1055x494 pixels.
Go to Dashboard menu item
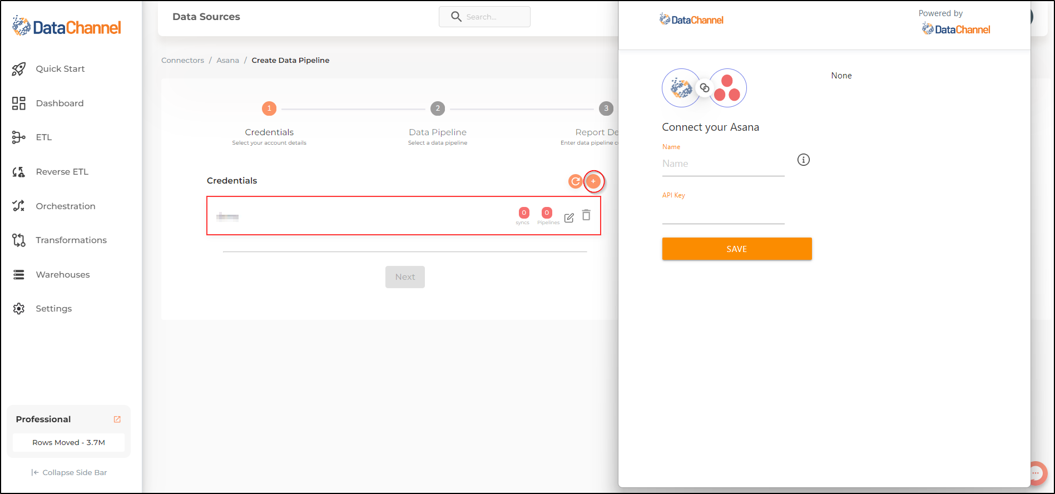(x=60, y=103)
